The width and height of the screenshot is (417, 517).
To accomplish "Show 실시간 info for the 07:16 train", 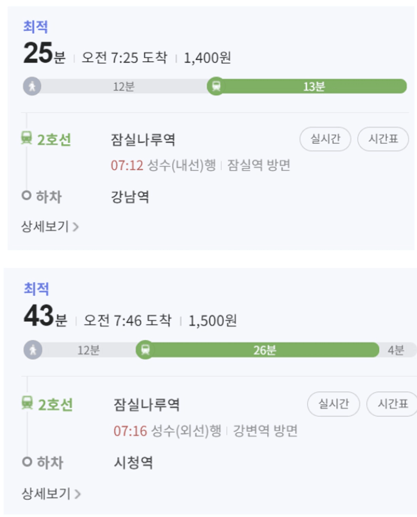I will [x=333, y=404].
